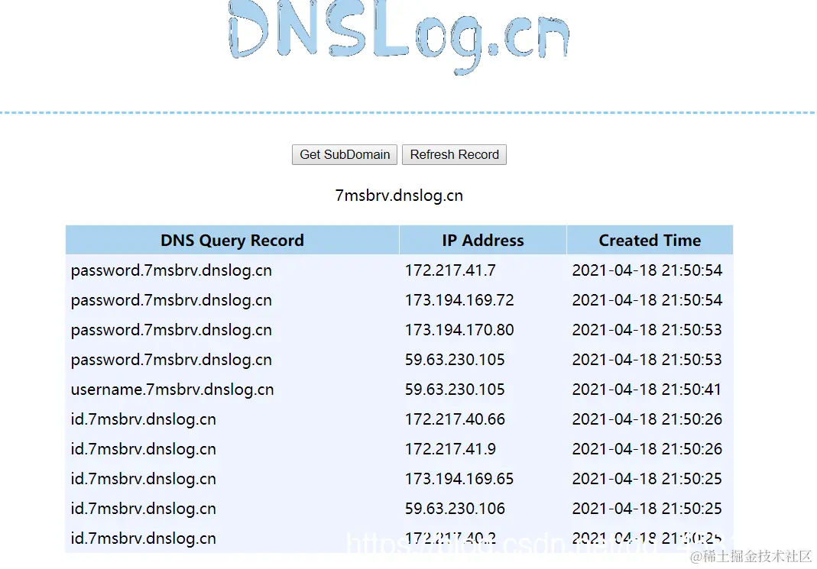Screen dimensions: 817x569
Task: Select password record with IP 173.194.169.72
Action: pos(171,300)
